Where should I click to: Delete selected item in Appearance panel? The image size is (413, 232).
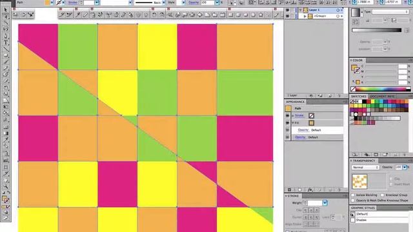pos(339,189)
